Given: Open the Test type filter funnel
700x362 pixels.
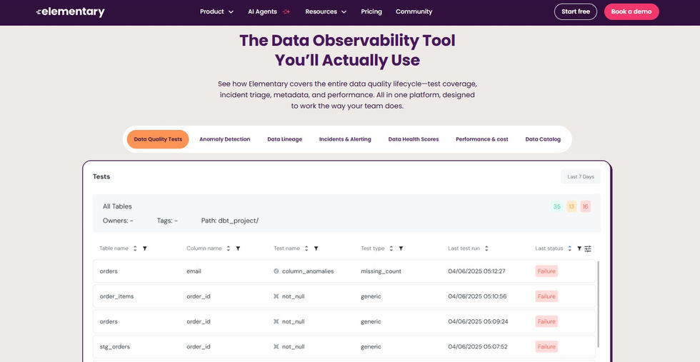Looking at the screenshot, I should 401,248.
